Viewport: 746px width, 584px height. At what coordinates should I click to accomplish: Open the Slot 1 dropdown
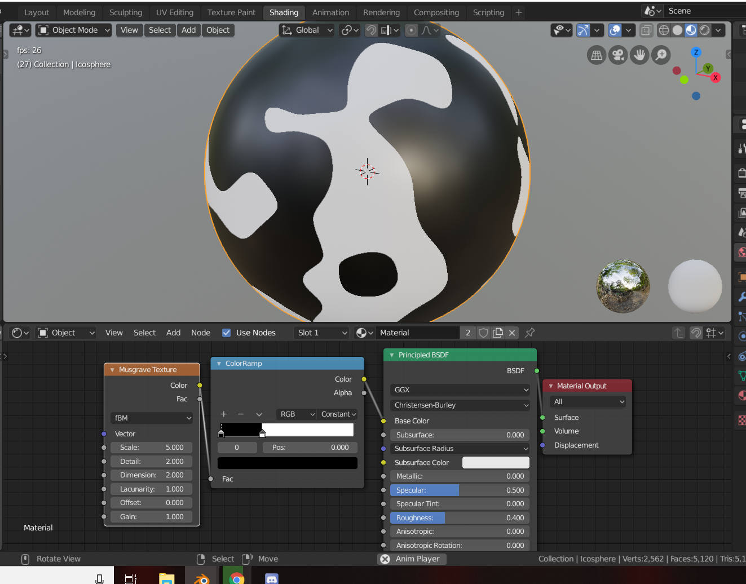click(322, 333)
